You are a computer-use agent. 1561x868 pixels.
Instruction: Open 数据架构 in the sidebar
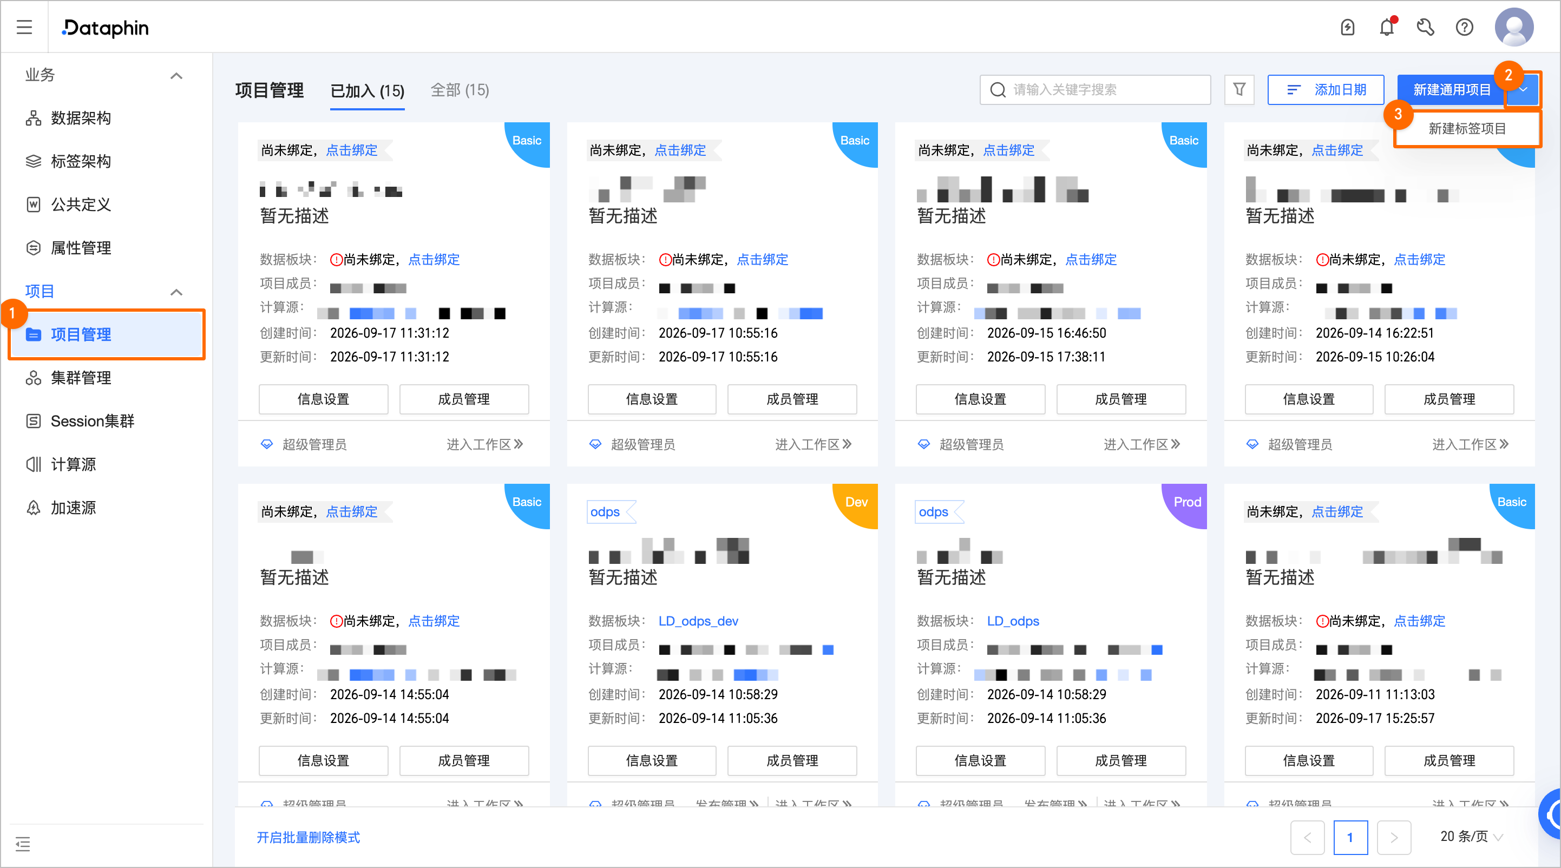click(x=81, y=118)
